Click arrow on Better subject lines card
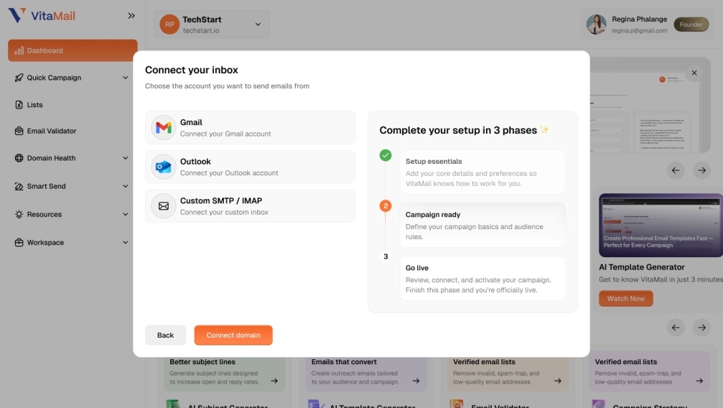This screenshot has height=408, width=723. 274,381
